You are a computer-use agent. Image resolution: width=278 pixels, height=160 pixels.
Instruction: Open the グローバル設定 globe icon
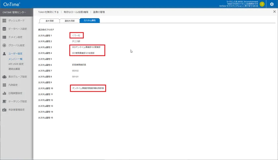pyautogui.click(x=4, y=46)
